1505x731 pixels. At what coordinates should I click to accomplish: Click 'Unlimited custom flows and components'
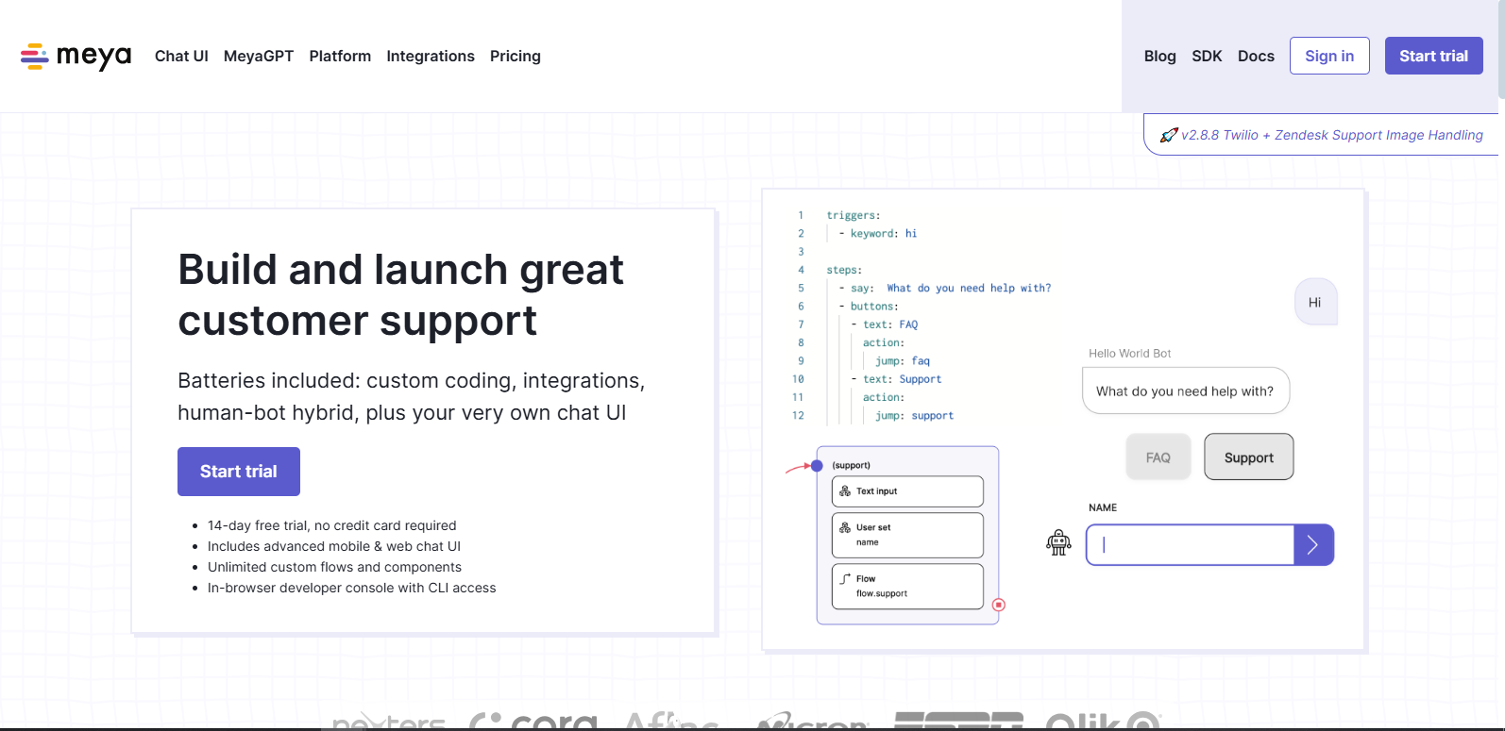point(334,567)
